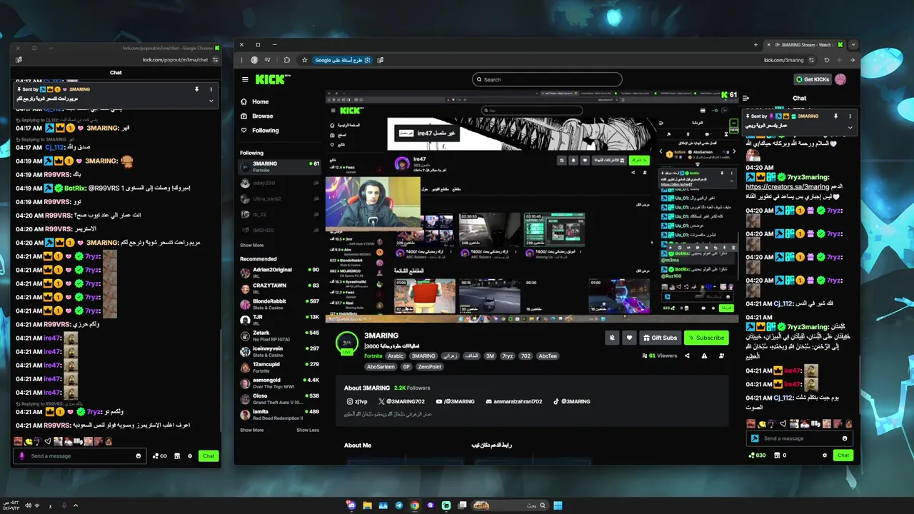Click the green Subscribe button
This screenshot has width=914, height=514.
pyautogui.click(x=705, y=338)
